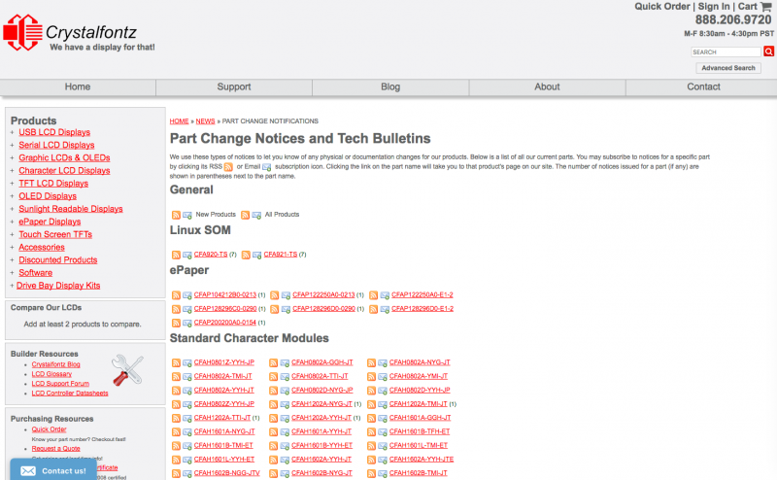The height and width of the screenshot is (480, 777).
Task: Open the Crystalfontz Blog resource link
Action: (x=56, y=364)
